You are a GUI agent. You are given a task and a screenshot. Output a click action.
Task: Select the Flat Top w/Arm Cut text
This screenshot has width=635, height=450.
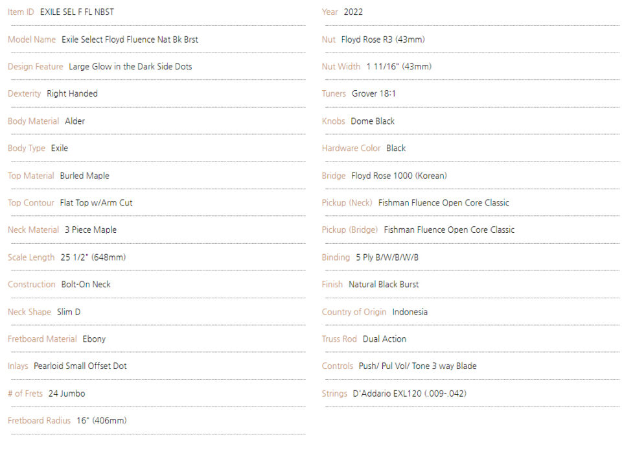point(96,203)
